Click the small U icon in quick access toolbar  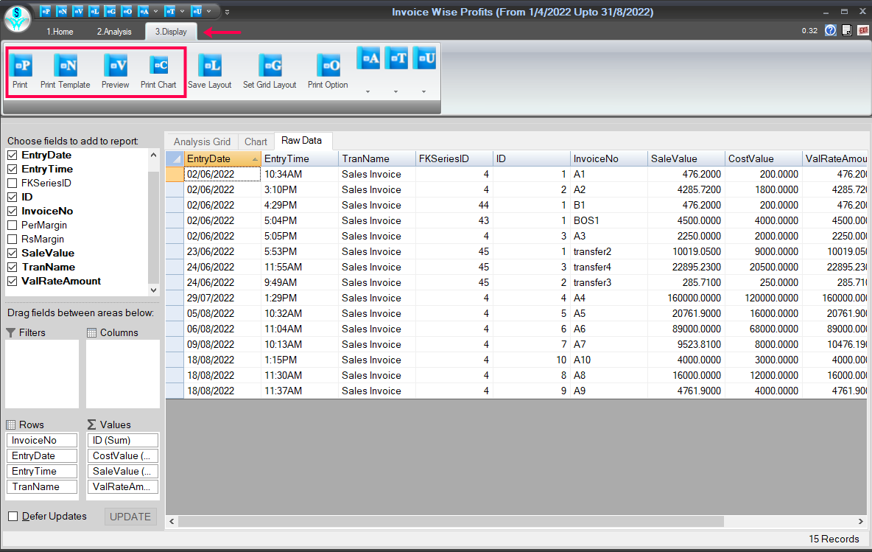197,11
